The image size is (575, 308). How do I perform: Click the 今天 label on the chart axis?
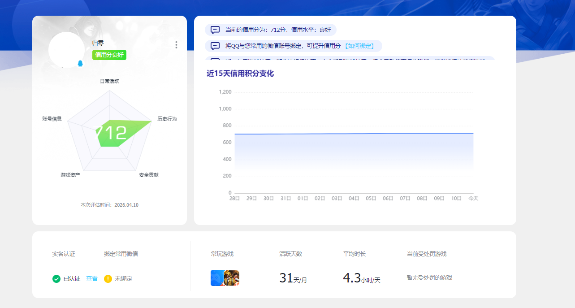click(x=473, y=197)
